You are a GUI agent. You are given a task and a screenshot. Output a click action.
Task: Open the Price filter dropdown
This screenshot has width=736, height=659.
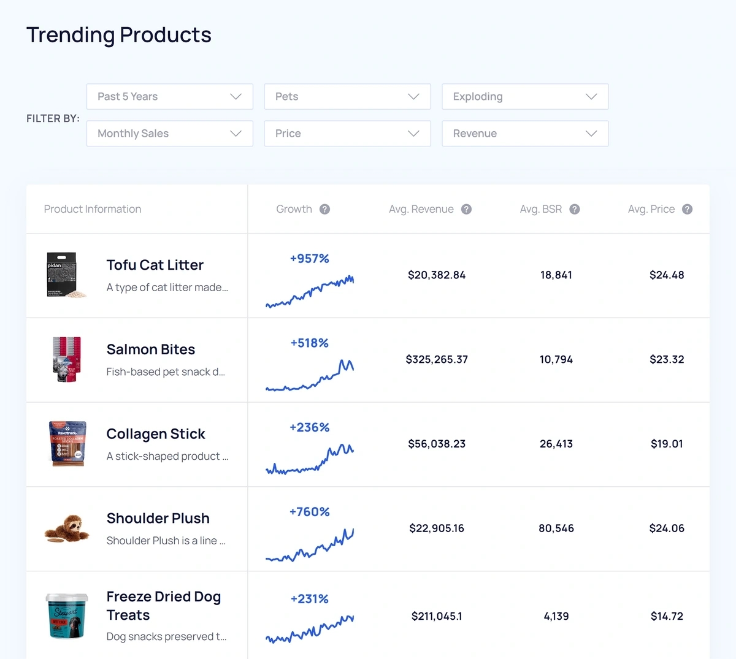[x=348, y=134]
